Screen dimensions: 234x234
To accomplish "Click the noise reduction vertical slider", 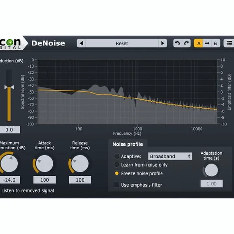I will 9,95.
